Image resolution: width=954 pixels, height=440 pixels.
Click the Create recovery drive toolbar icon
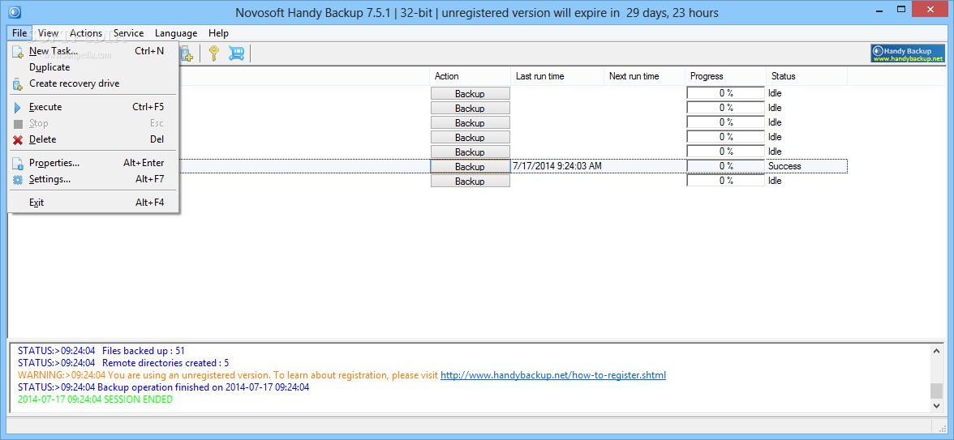(187, 53)
